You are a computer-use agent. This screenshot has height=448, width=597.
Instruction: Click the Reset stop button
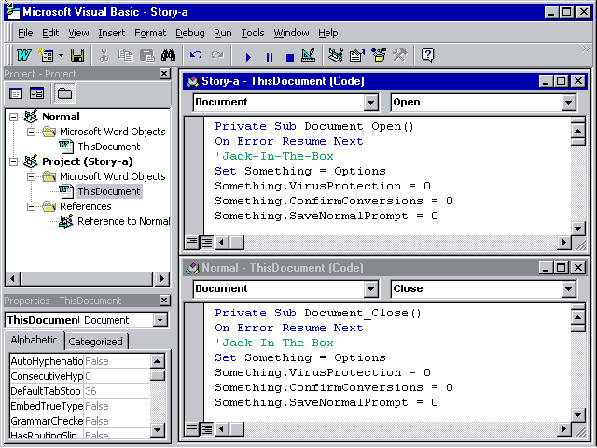290,57
